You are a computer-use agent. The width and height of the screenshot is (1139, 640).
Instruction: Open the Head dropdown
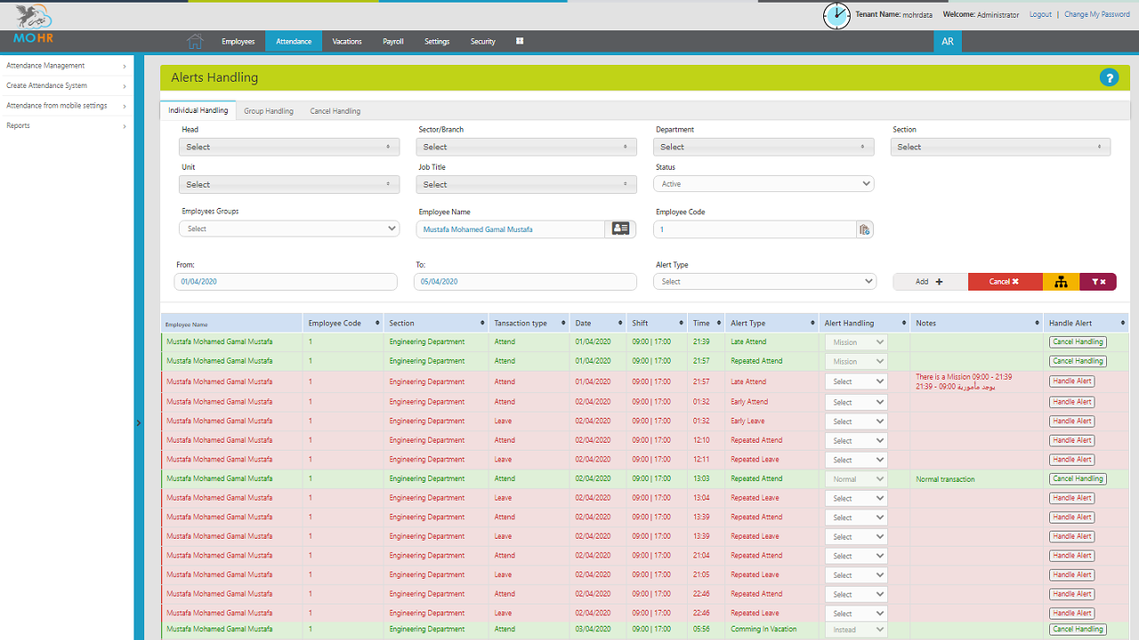pyautogui.click(x=289, y=147)
